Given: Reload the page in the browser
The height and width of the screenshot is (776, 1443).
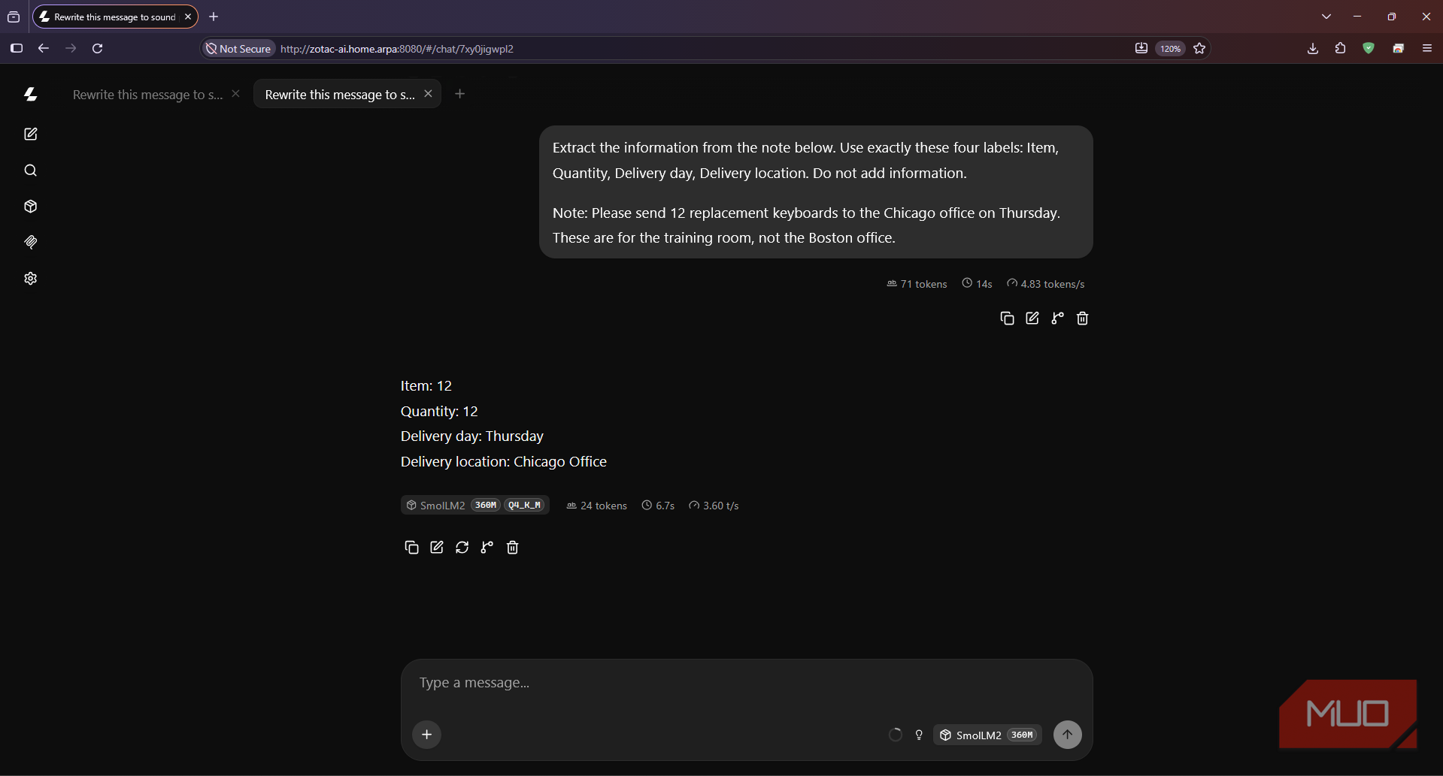Looking at the screenshot, I should point(98,48).
